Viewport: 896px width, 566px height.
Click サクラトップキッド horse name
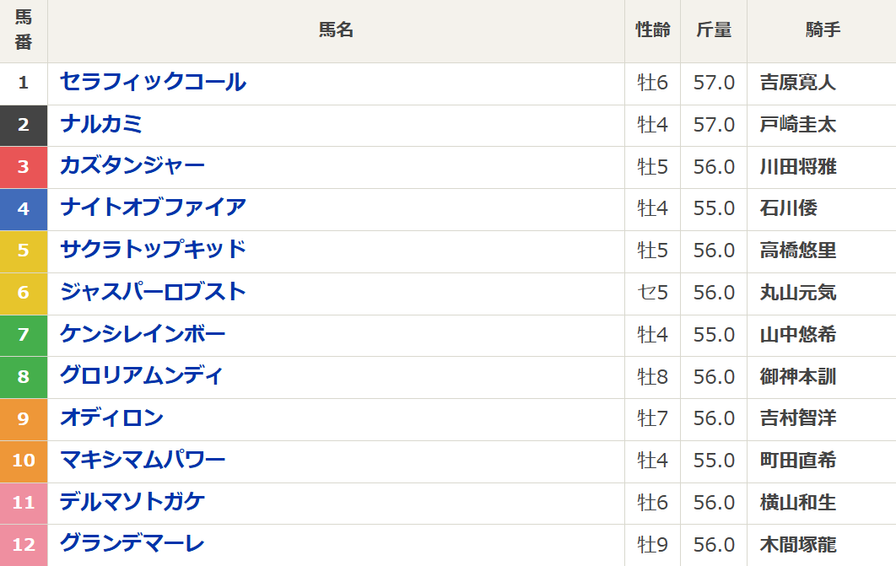pyautogui.click(x=153, y=250)
